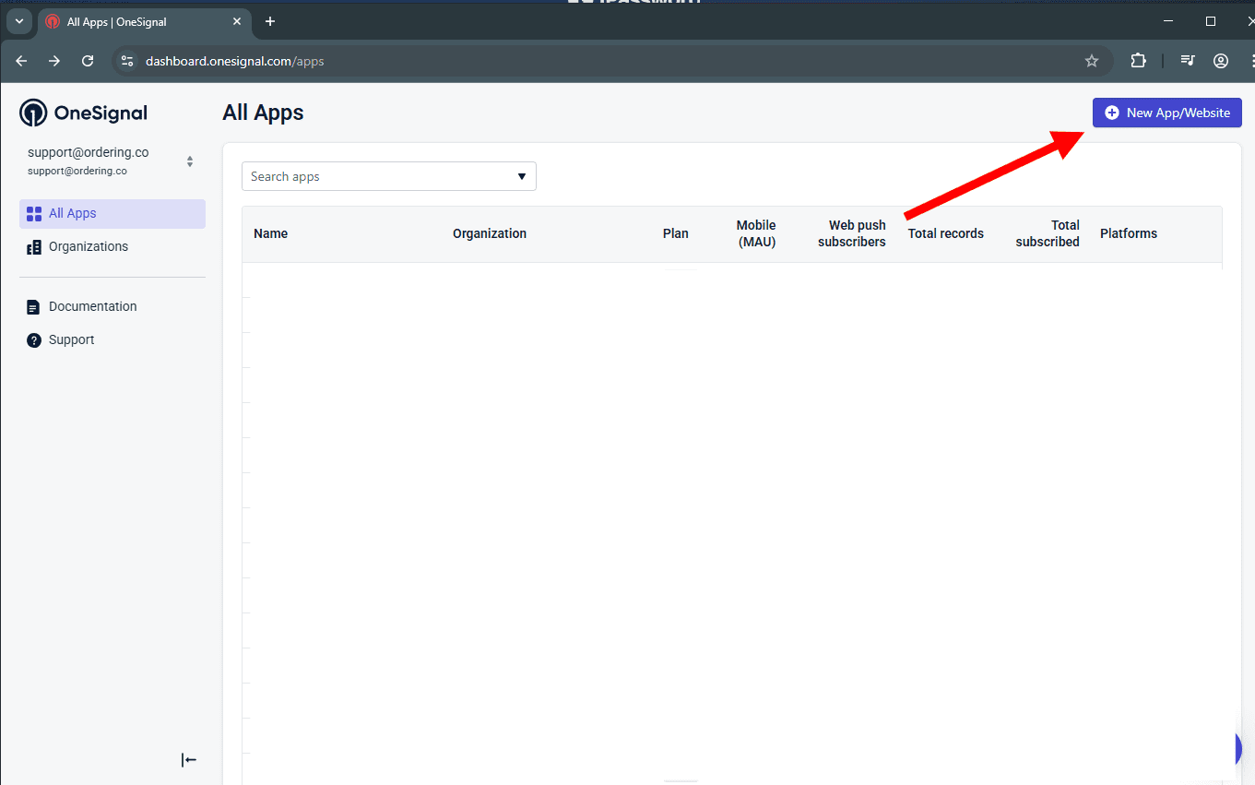This screenshot has width=1255, height=785.
Task: Click the OneSignal logo
Action: click(84, 113)
